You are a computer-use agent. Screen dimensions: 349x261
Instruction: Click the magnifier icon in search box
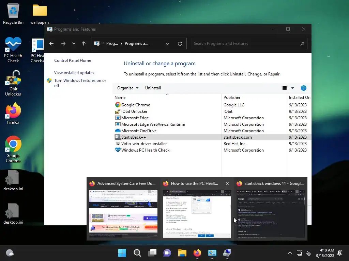point(302,44)
